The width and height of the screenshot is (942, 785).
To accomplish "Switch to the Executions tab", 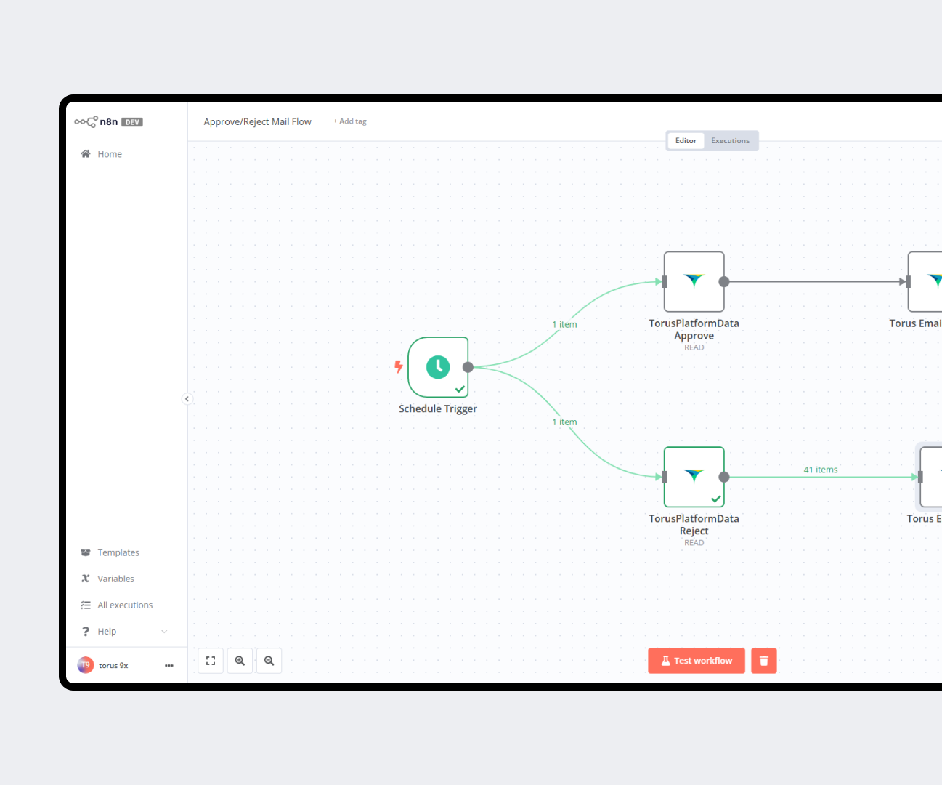I will point(730,141).
